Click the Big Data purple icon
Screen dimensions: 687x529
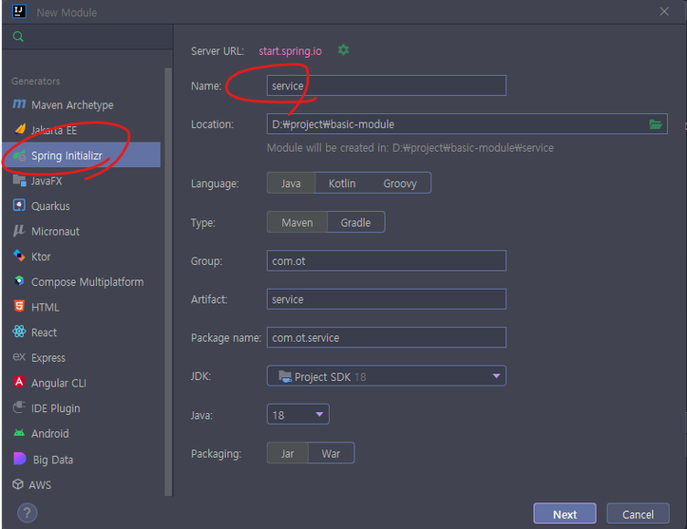tap(20, 459)
